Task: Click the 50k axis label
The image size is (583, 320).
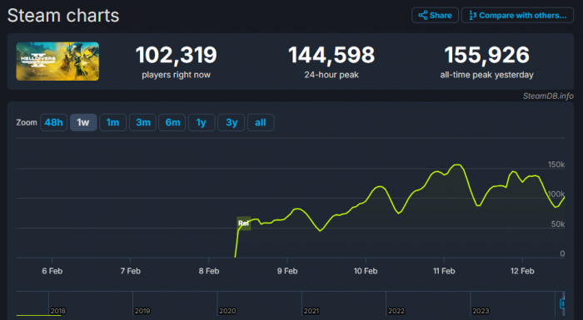Action: [x=558, y=224]
